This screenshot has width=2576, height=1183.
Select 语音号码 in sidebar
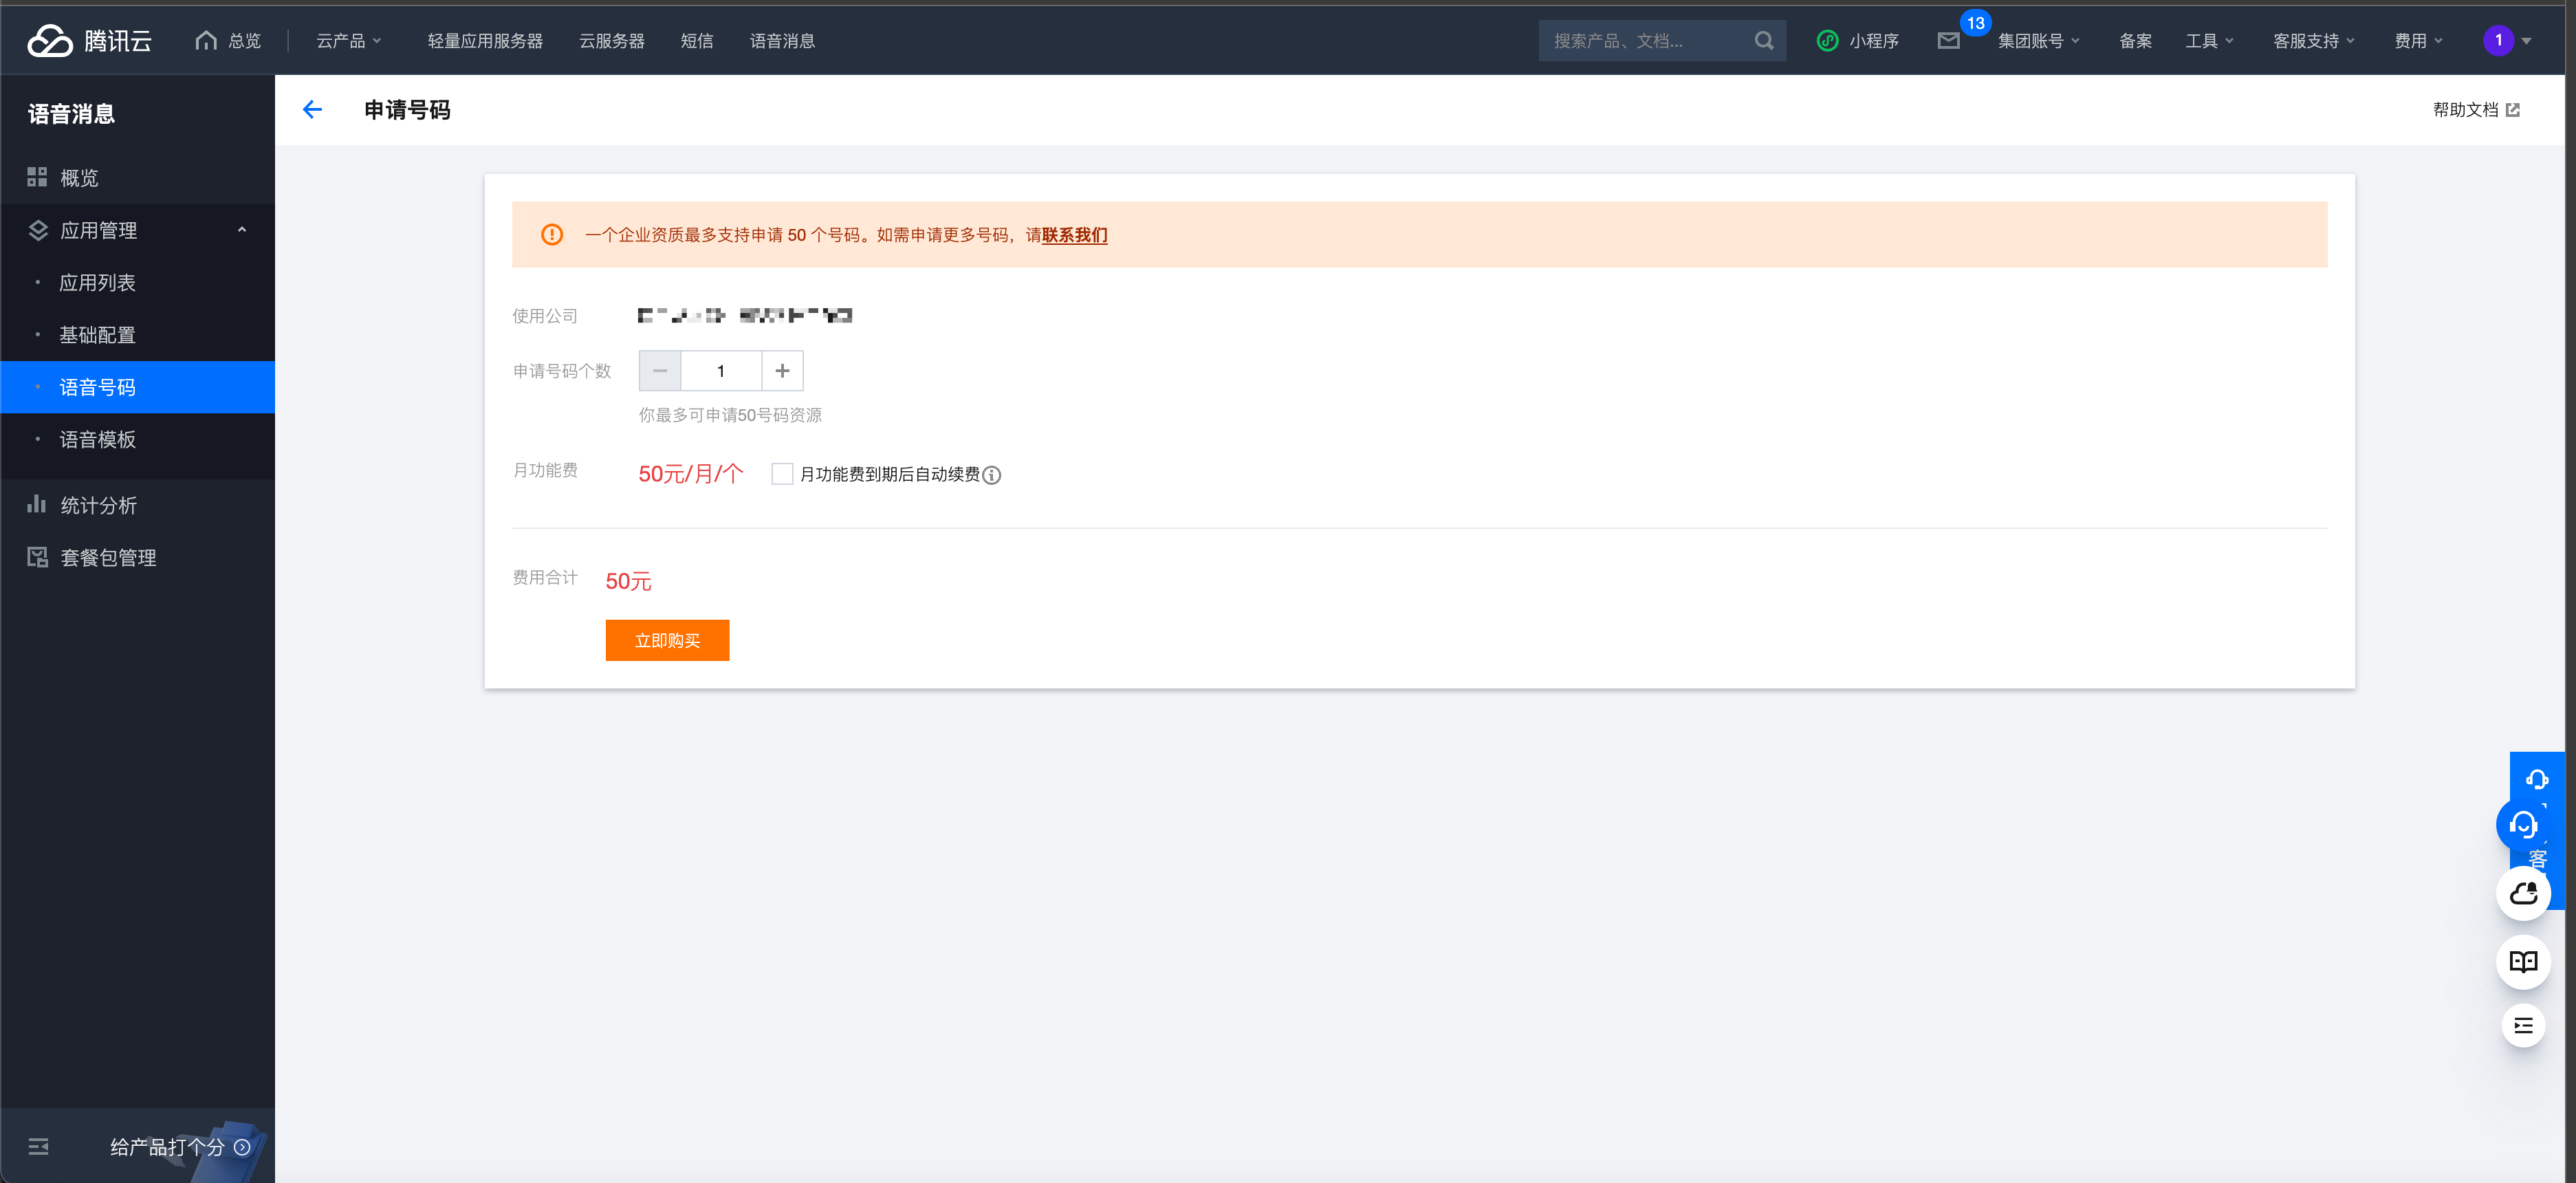coord(137,387)
